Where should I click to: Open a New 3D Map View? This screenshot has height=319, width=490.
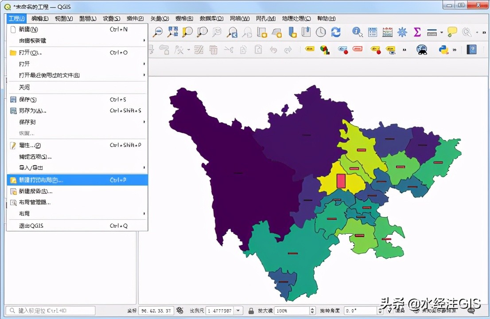pyautogui.click(x=277, y=32)
